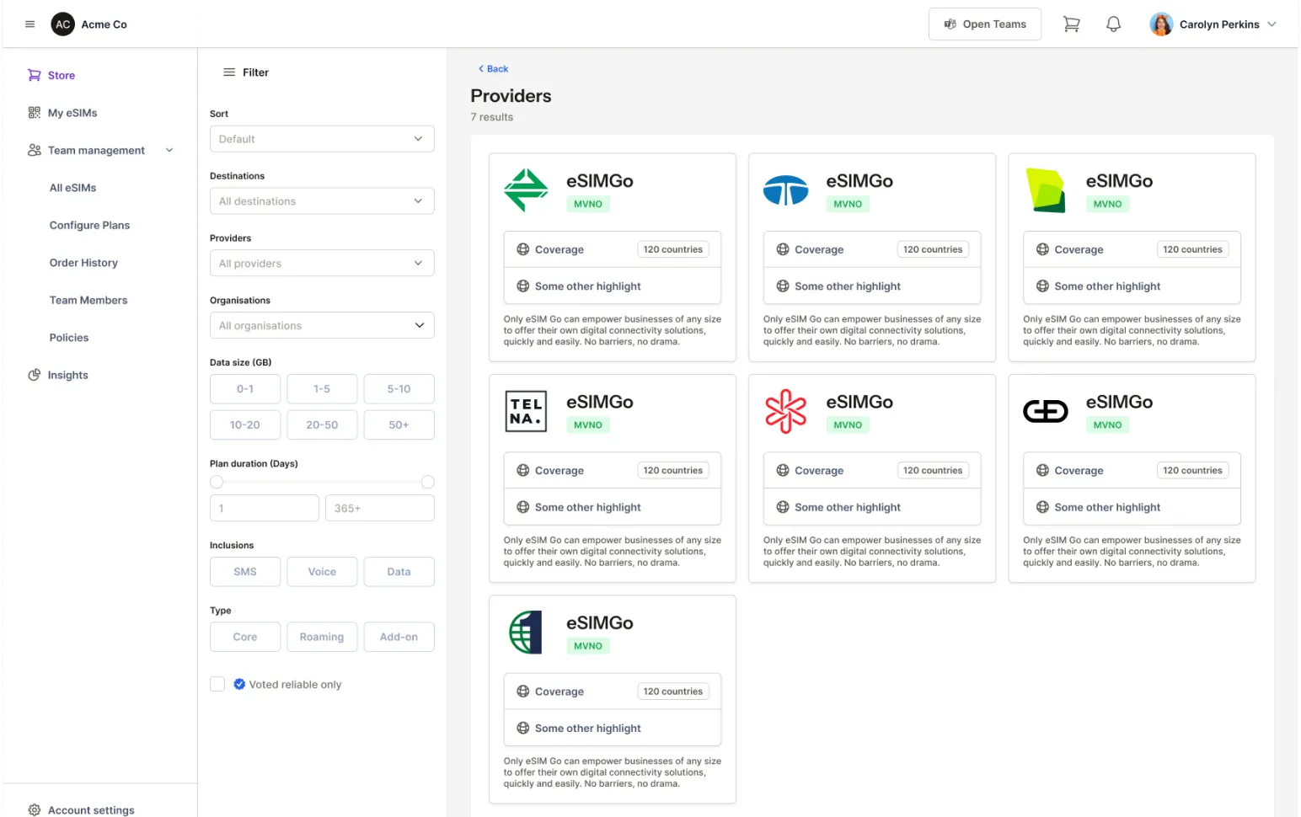Tick the Voted reliable only checkbox
The width and height of the screenshot is (1301, 817).
coord(217,684)
